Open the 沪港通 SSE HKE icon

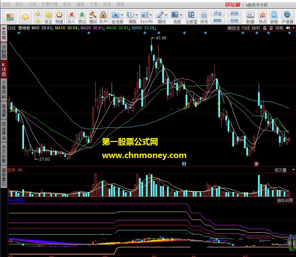click(287, 17)
